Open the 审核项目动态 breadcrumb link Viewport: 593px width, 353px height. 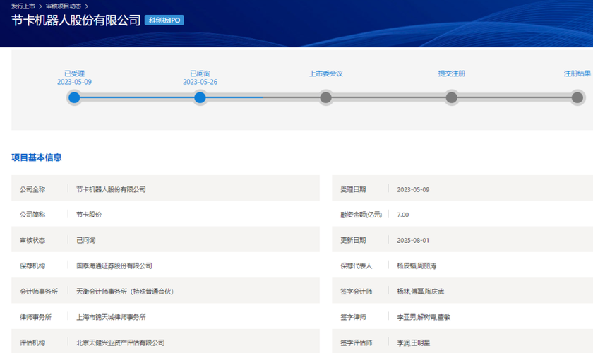(x=63, y=6)
